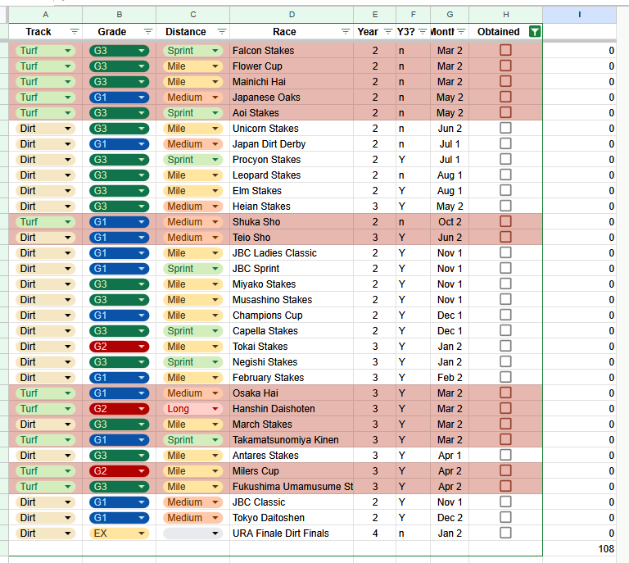Click the 108 total cell
This screenshot has width=629, height=563.
coord(580,548)
